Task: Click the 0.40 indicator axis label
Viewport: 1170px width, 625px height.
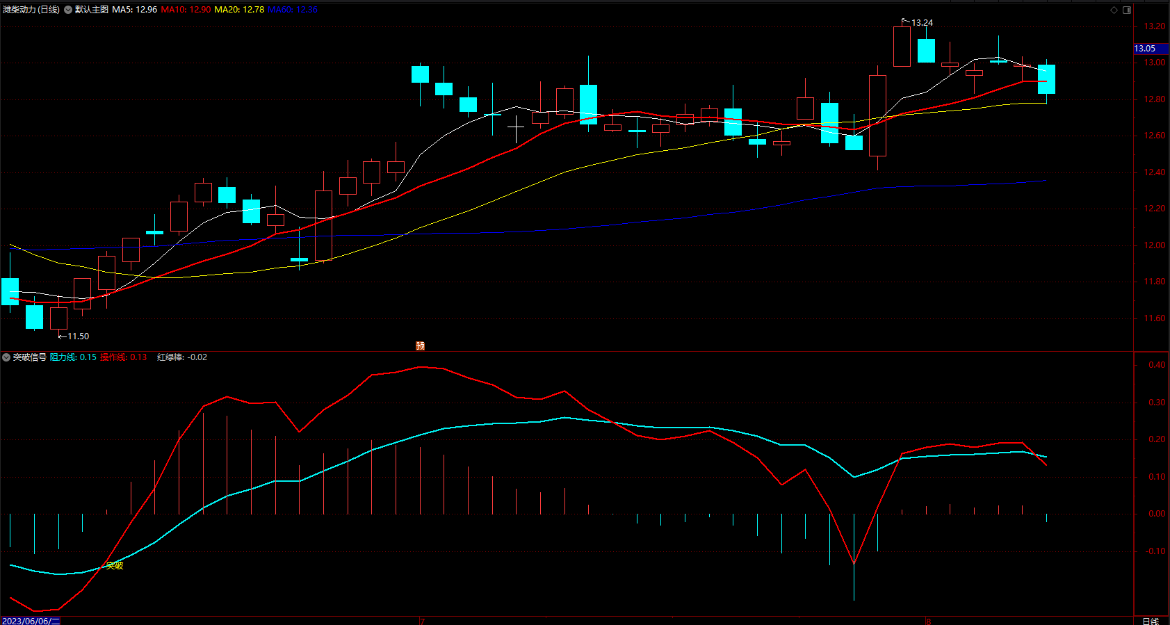Action: click(x=1157, y=365)
